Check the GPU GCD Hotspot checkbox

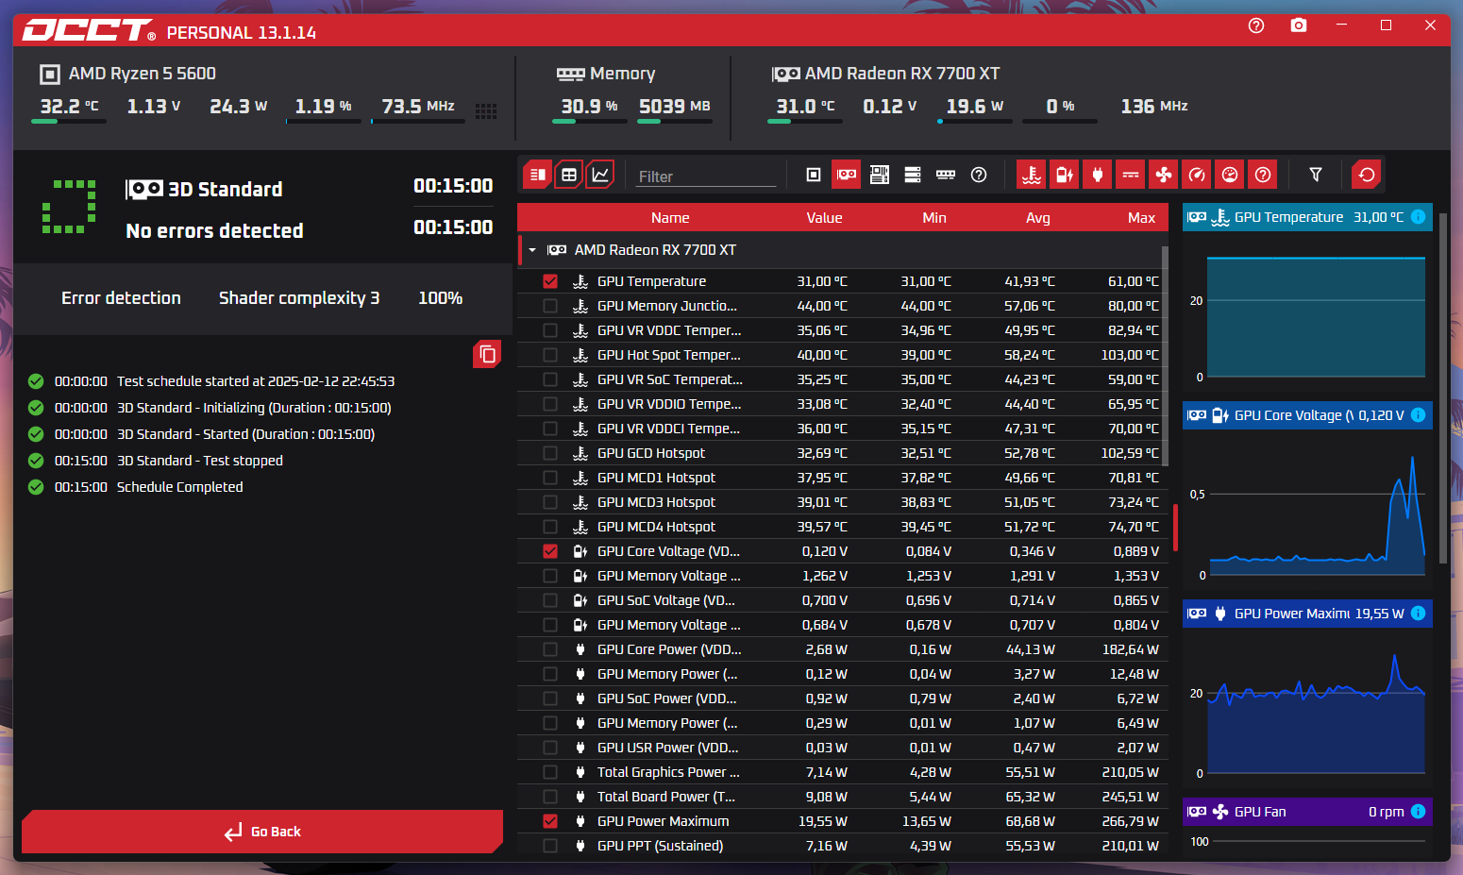point(550,453)
